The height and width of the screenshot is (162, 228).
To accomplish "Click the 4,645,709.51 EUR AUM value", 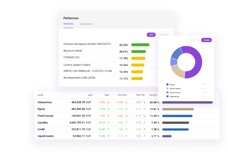I will pos(80,122).
